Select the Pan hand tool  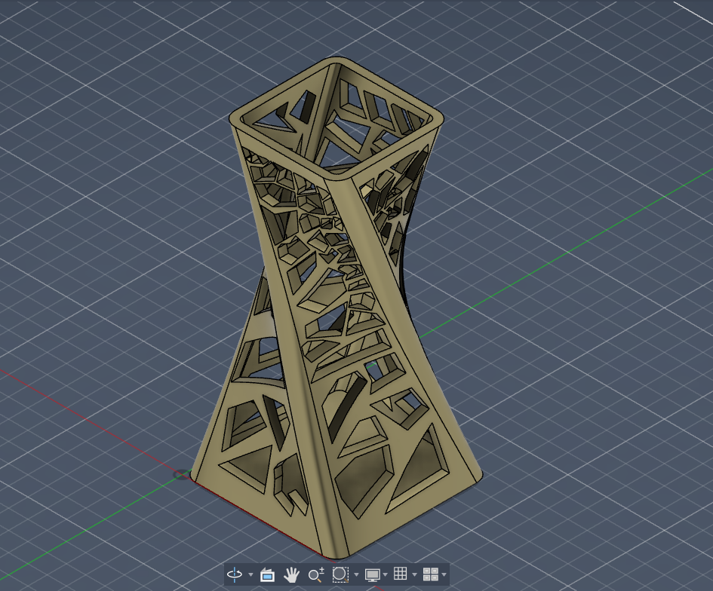(x=291, y=575)
